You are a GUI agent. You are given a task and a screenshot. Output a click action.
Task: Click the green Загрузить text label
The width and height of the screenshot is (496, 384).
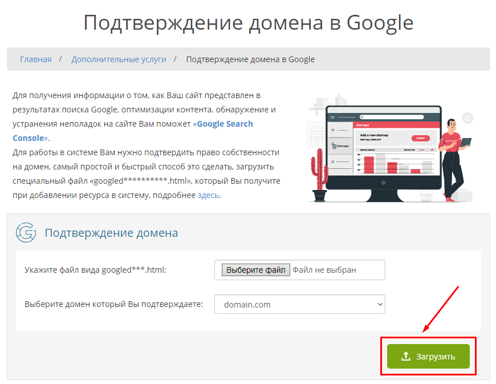(x=436, y=357)
